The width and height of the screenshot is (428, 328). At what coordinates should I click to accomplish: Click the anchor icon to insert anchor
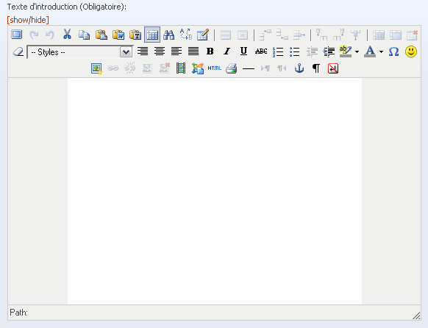pyautogui.click(x=299, y=68)
